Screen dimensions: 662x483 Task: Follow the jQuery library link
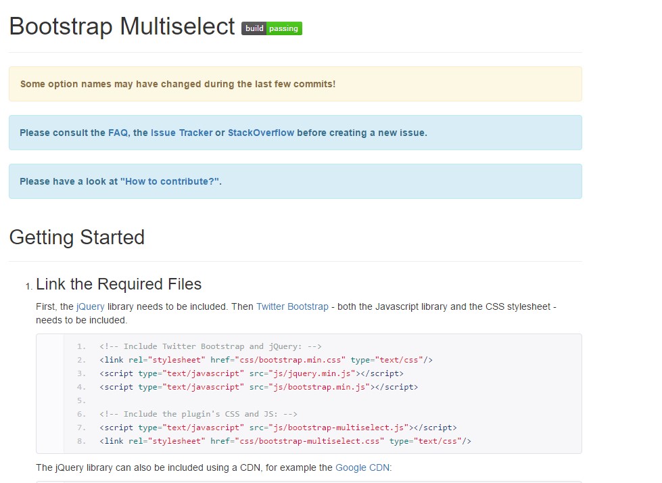coord(91,306)
